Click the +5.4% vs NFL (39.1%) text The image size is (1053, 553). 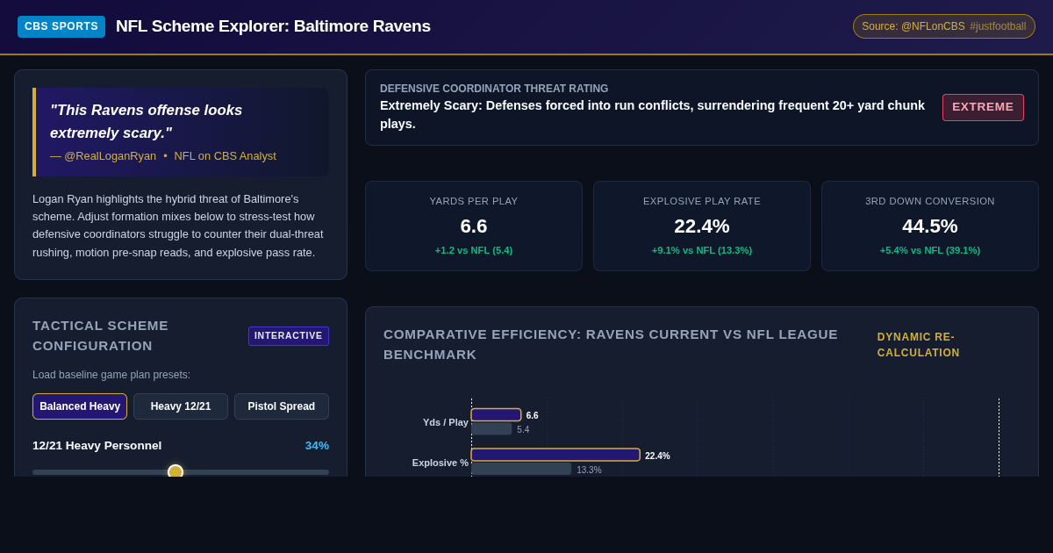point(930,250)
